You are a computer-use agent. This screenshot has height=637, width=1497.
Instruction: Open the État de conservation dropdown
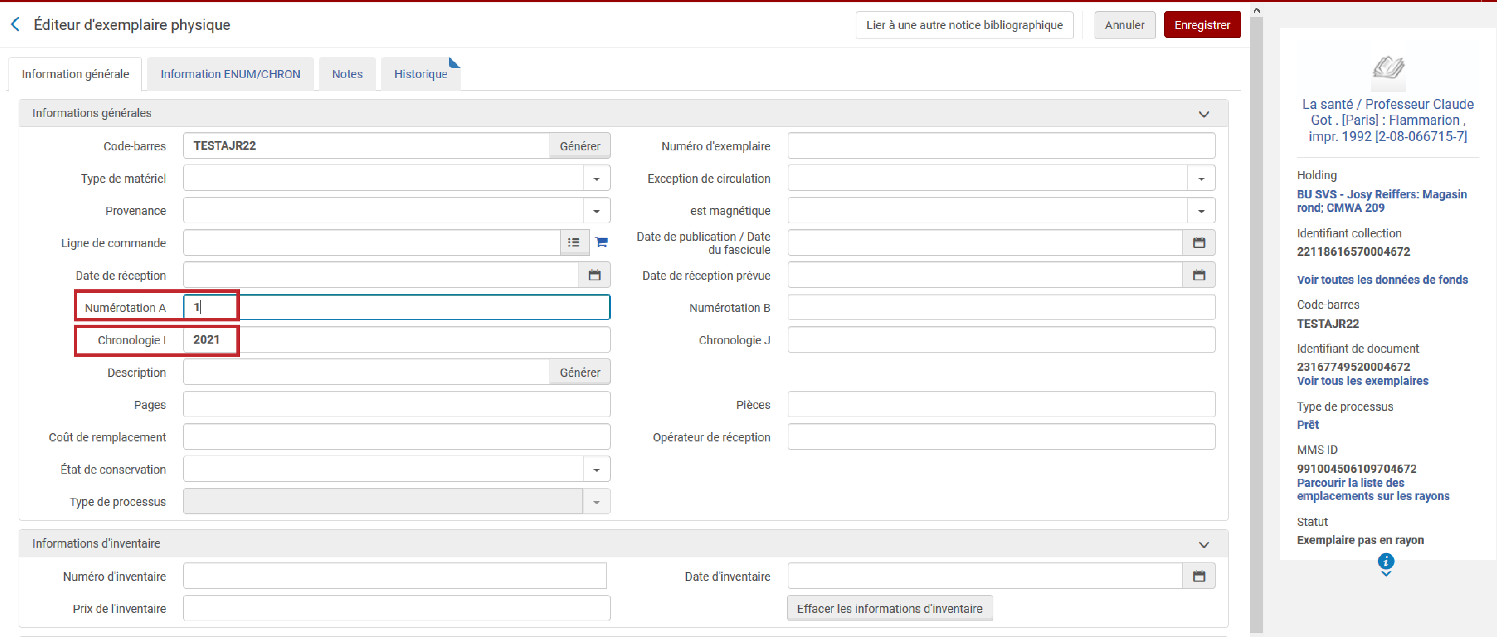tap(596, 469)
